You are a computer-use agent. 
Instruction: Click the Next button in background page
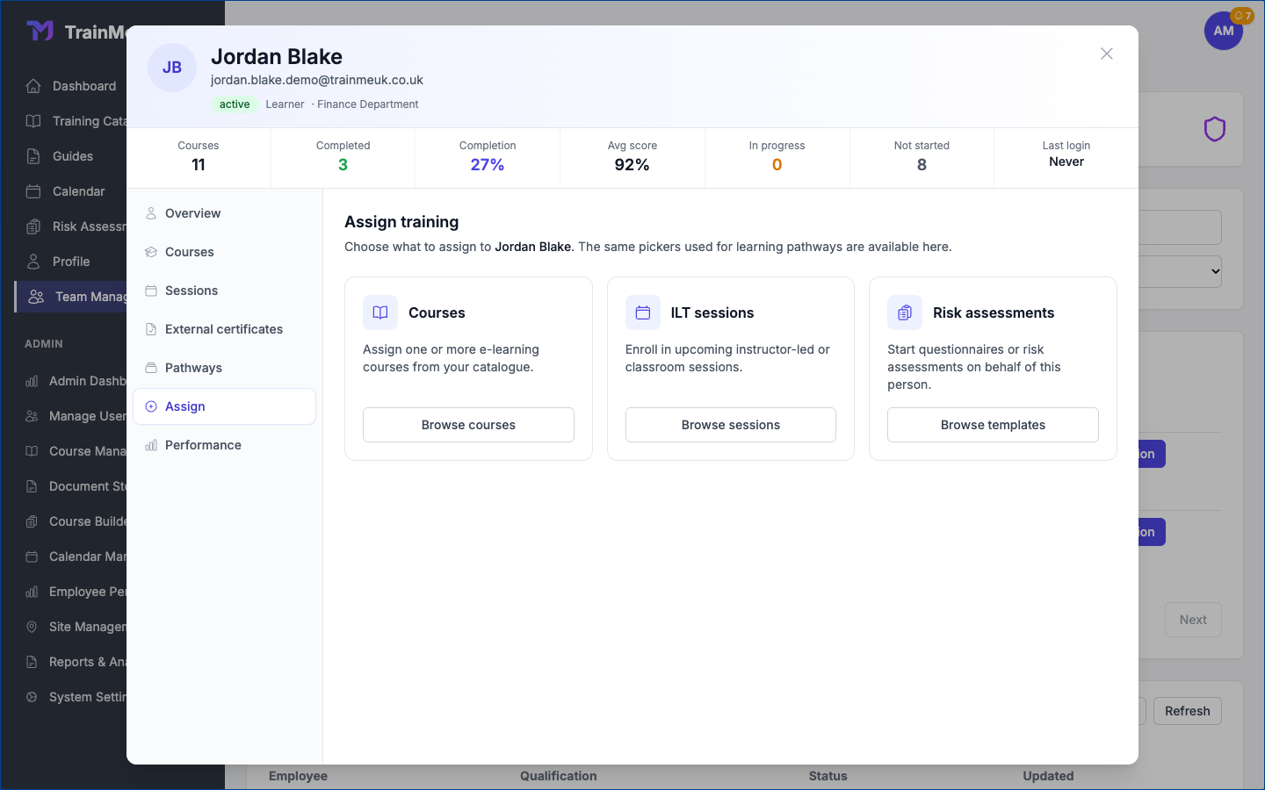[1193, 620]
